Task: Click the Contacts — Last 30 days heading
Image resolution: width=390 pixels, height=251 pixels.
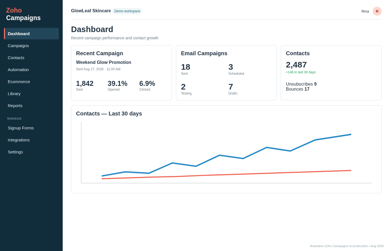Action: 109,114
